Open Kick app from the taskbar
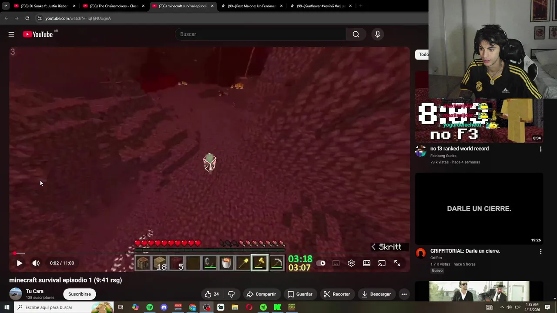The width and height of the screenshot is (557, 313). tap(278, 307)
